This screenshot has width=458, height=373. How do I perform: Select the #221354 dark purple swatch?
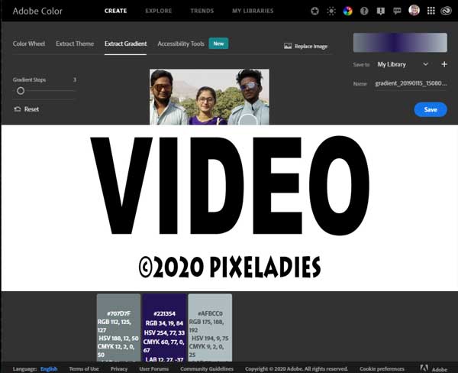coord(164,327)
